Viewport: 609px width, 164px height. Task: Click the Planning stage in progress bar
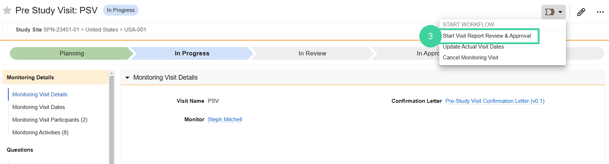coord(72,53)
